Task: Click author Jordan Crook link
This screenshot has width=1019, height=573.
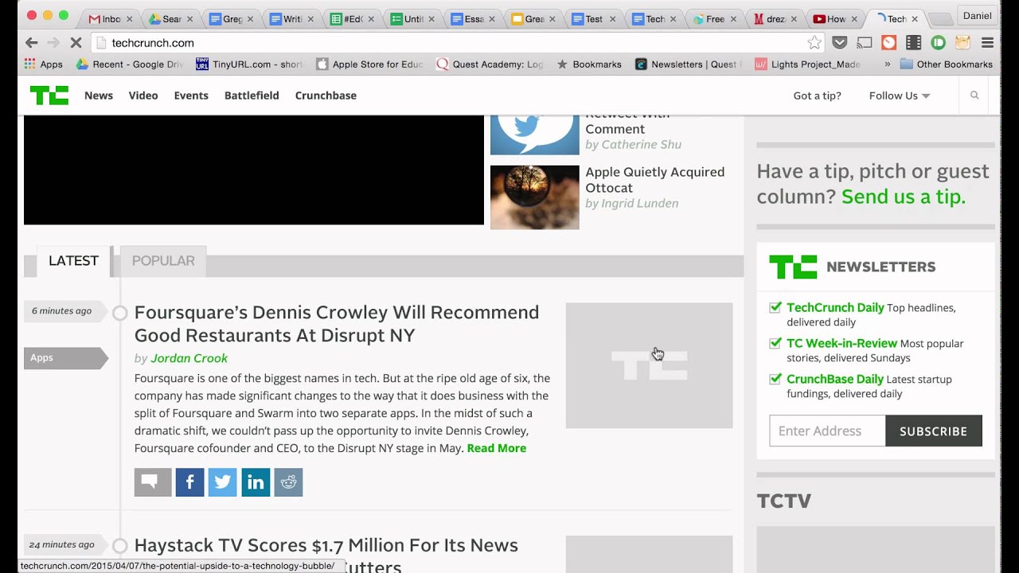Action: click(189, 358)
